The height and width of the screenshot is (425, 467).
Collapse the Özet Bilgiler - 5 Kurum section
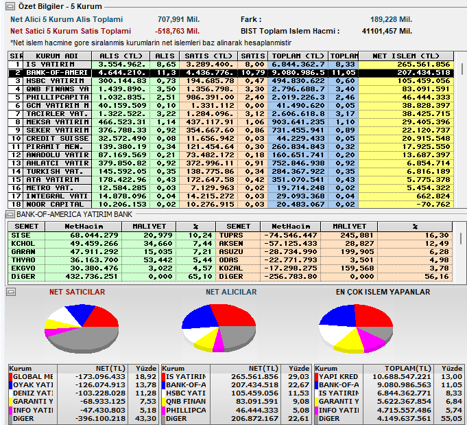pyautogui.click(x=10, y=6)
